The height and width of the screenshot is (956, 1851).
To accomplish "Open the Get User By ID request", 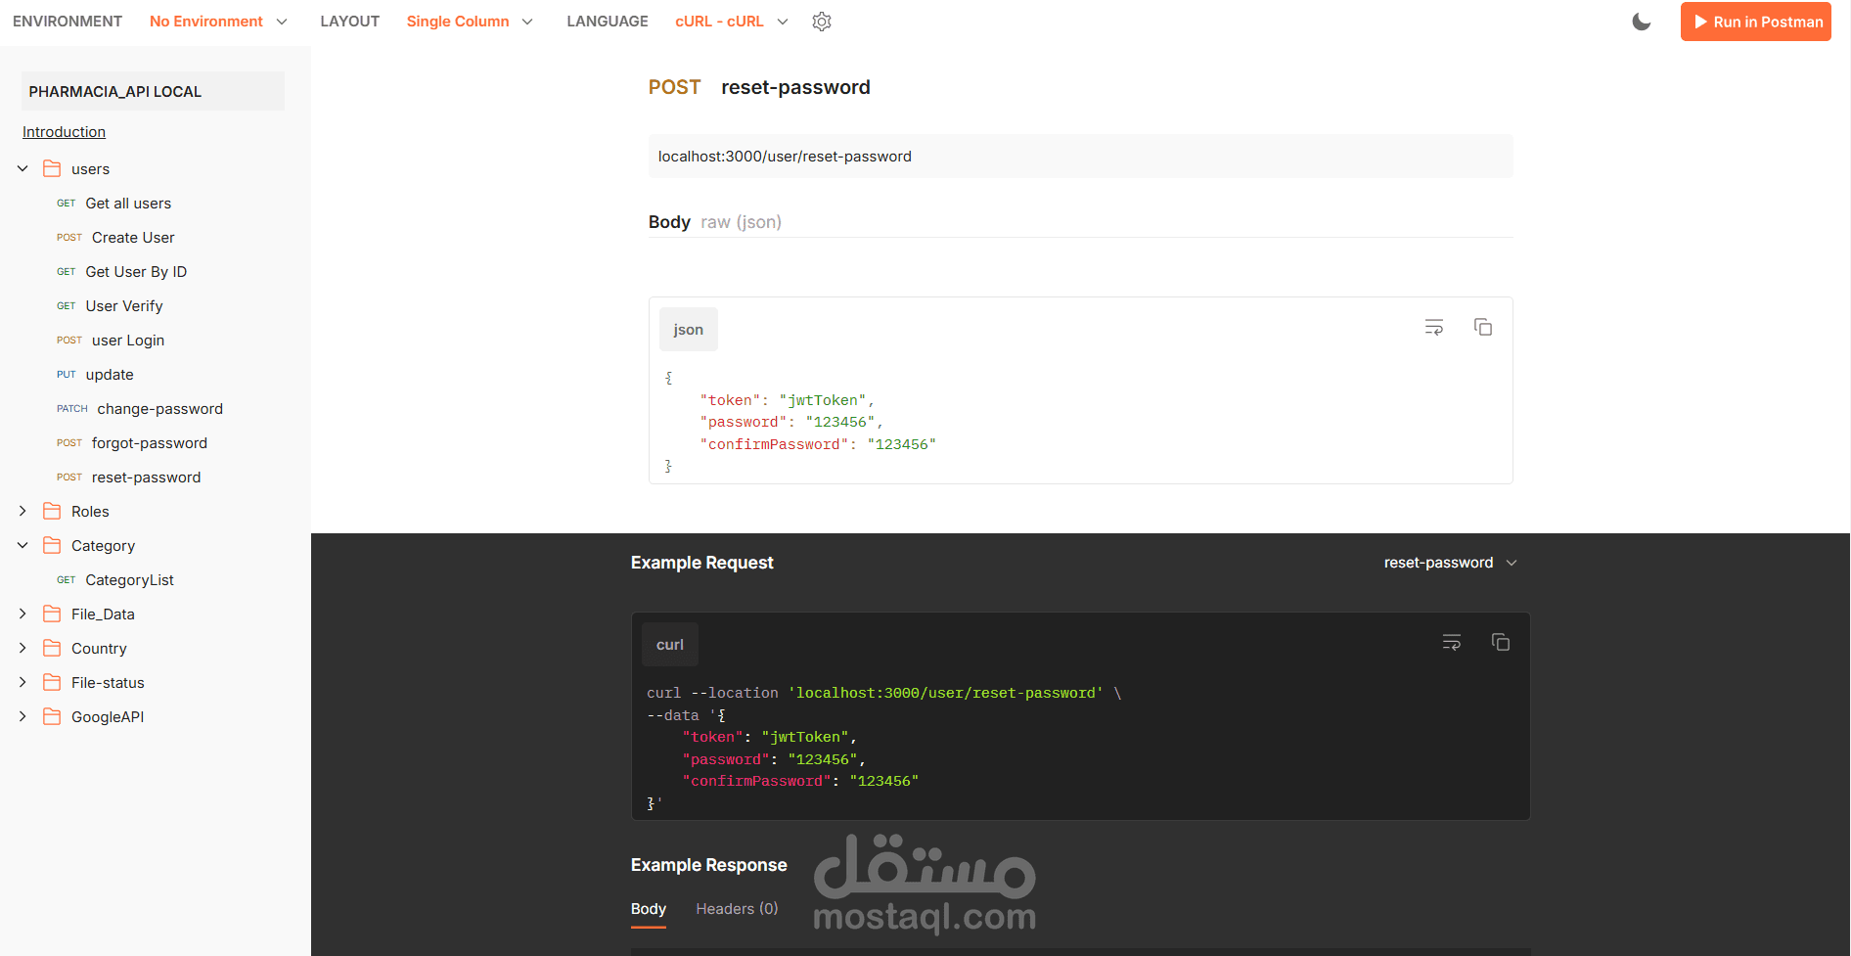I will tap(136, 272).
